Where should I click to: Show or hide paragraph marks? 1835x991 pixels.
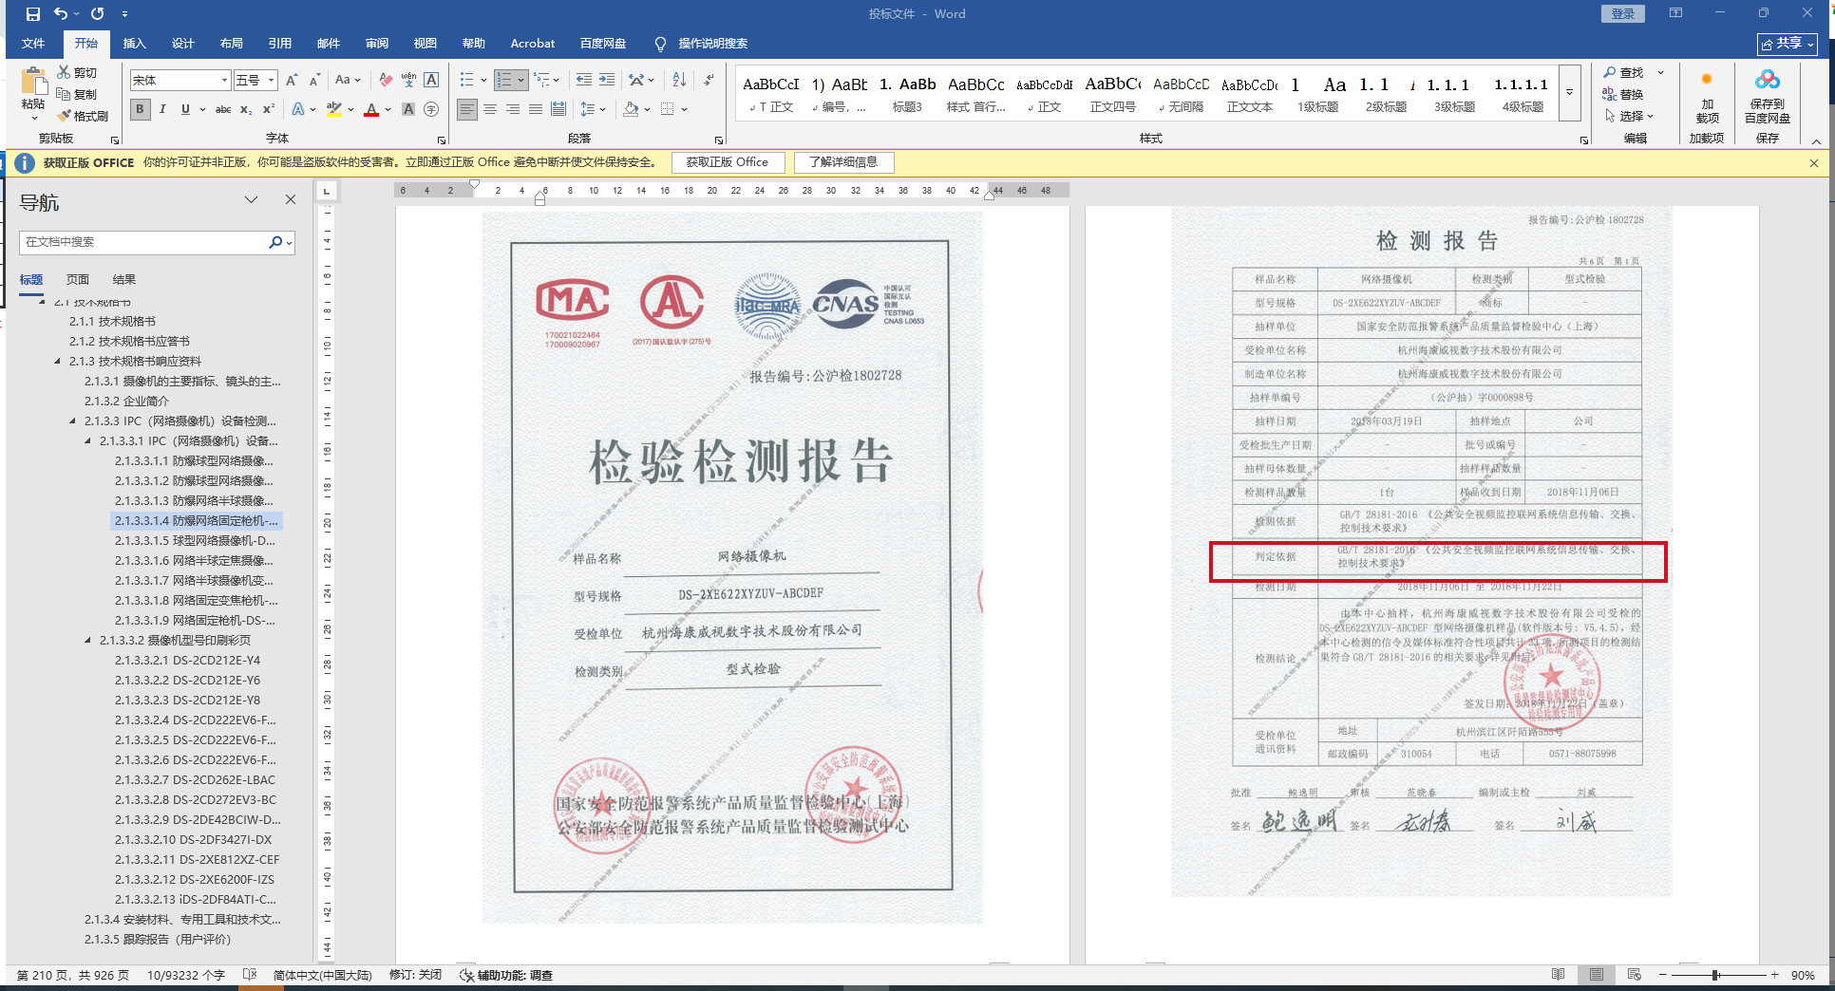point(709,80)
